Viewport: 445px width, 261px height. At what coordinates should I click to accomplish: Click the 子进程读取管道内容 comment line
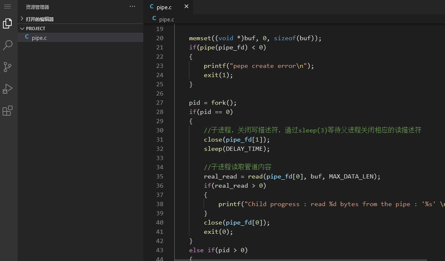(x=238, y=167)
